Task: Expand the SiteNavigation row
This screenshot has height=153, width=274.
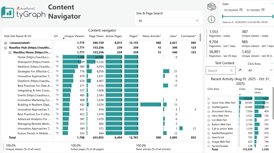Action: click(x=209, y=107)
